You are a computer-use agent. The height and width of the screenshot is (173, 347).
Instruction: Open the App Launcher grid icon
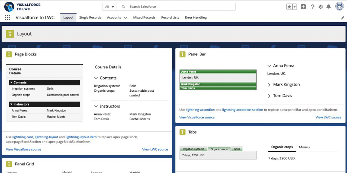coord(8,18)
